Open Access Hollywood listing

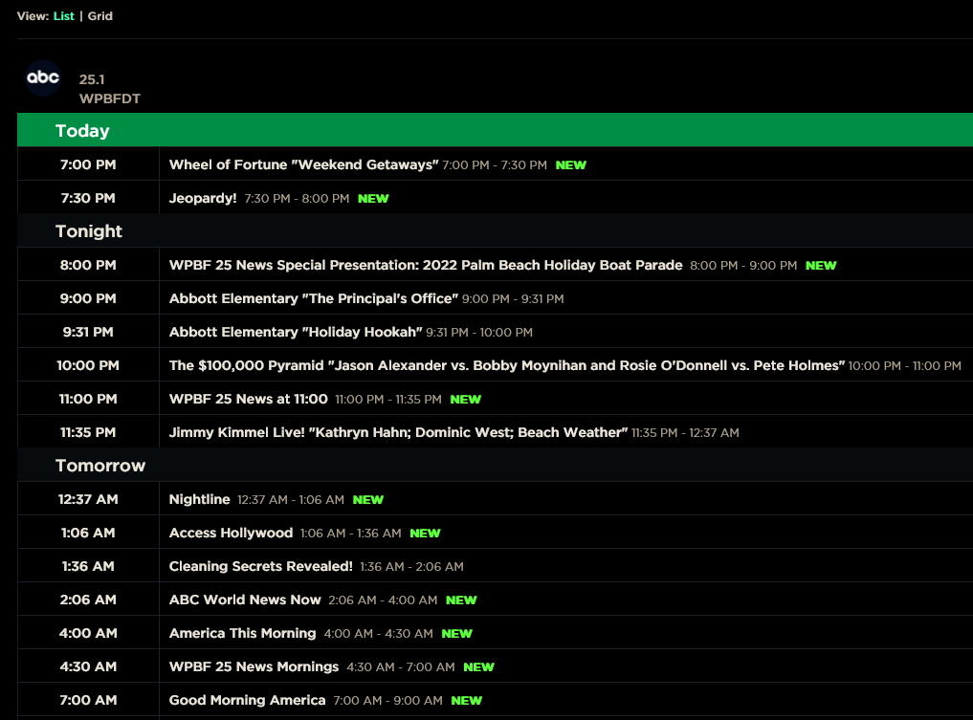coord(231,533)
